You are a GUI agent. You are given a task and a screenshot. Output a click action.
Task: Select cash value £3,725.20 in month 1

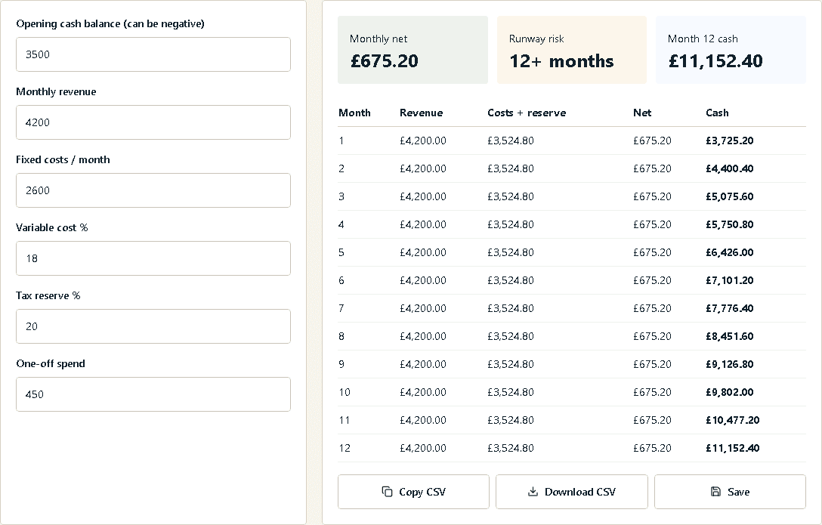729,141
